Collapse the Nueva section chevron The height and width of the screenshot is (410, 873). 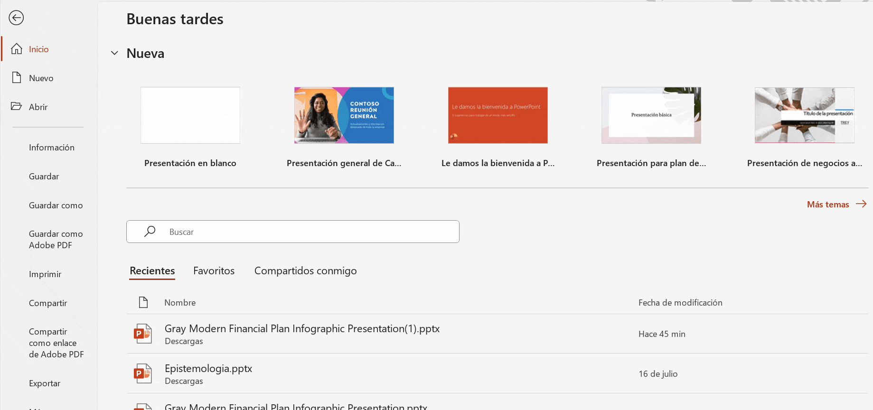(x=114, y=53)
